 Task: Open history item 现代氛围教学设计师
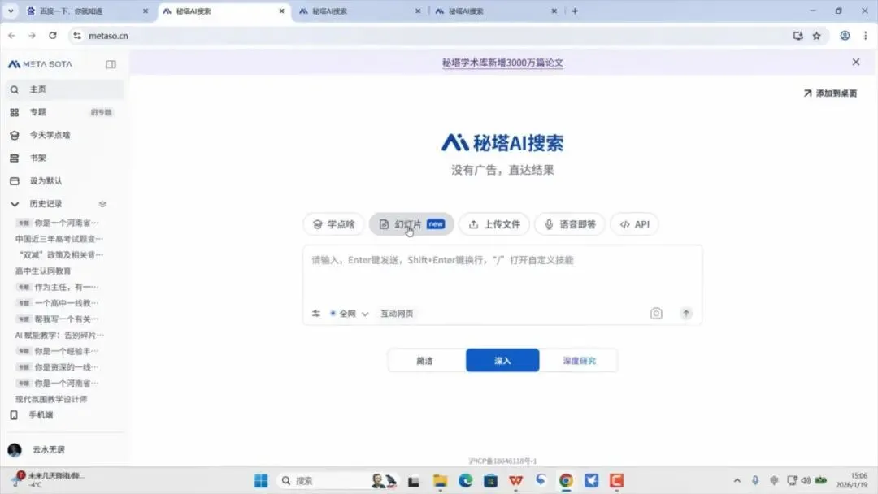coord(51,400)
